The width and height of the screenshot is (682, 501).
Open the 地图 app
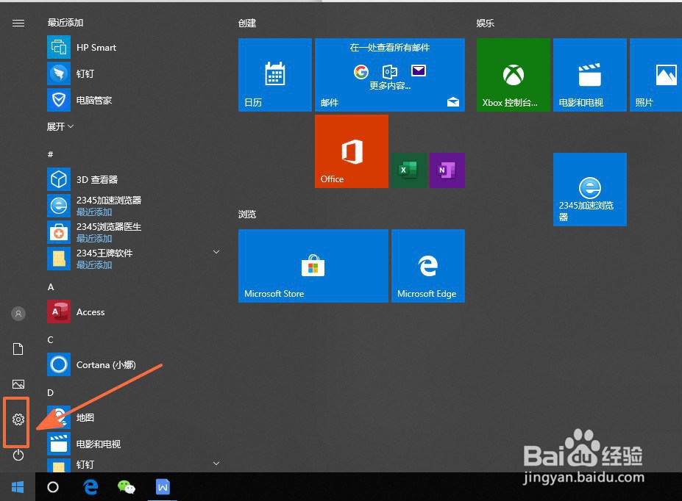point(85,417)
